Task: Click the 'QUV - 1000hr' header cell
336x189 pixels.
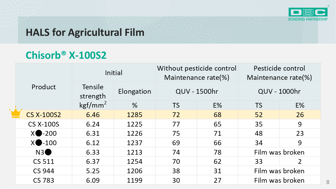Action: pyautogui.click(x=279, y=91)
